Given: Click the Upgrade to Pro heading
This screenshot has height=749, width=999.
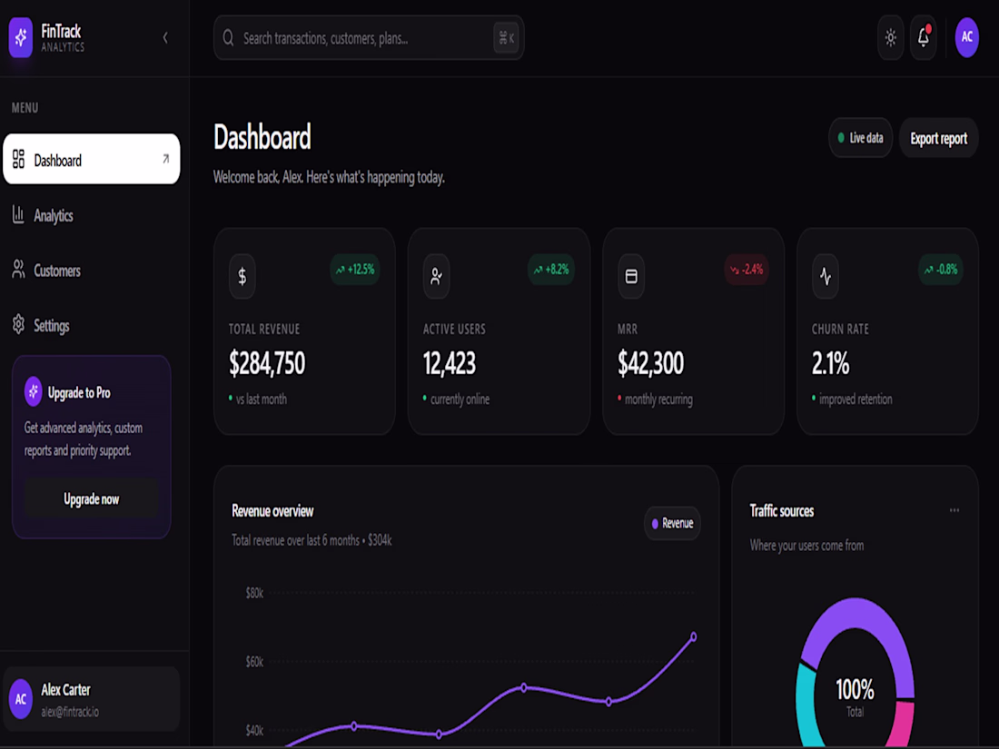Looking at the screenshot, I should [79, 392].
